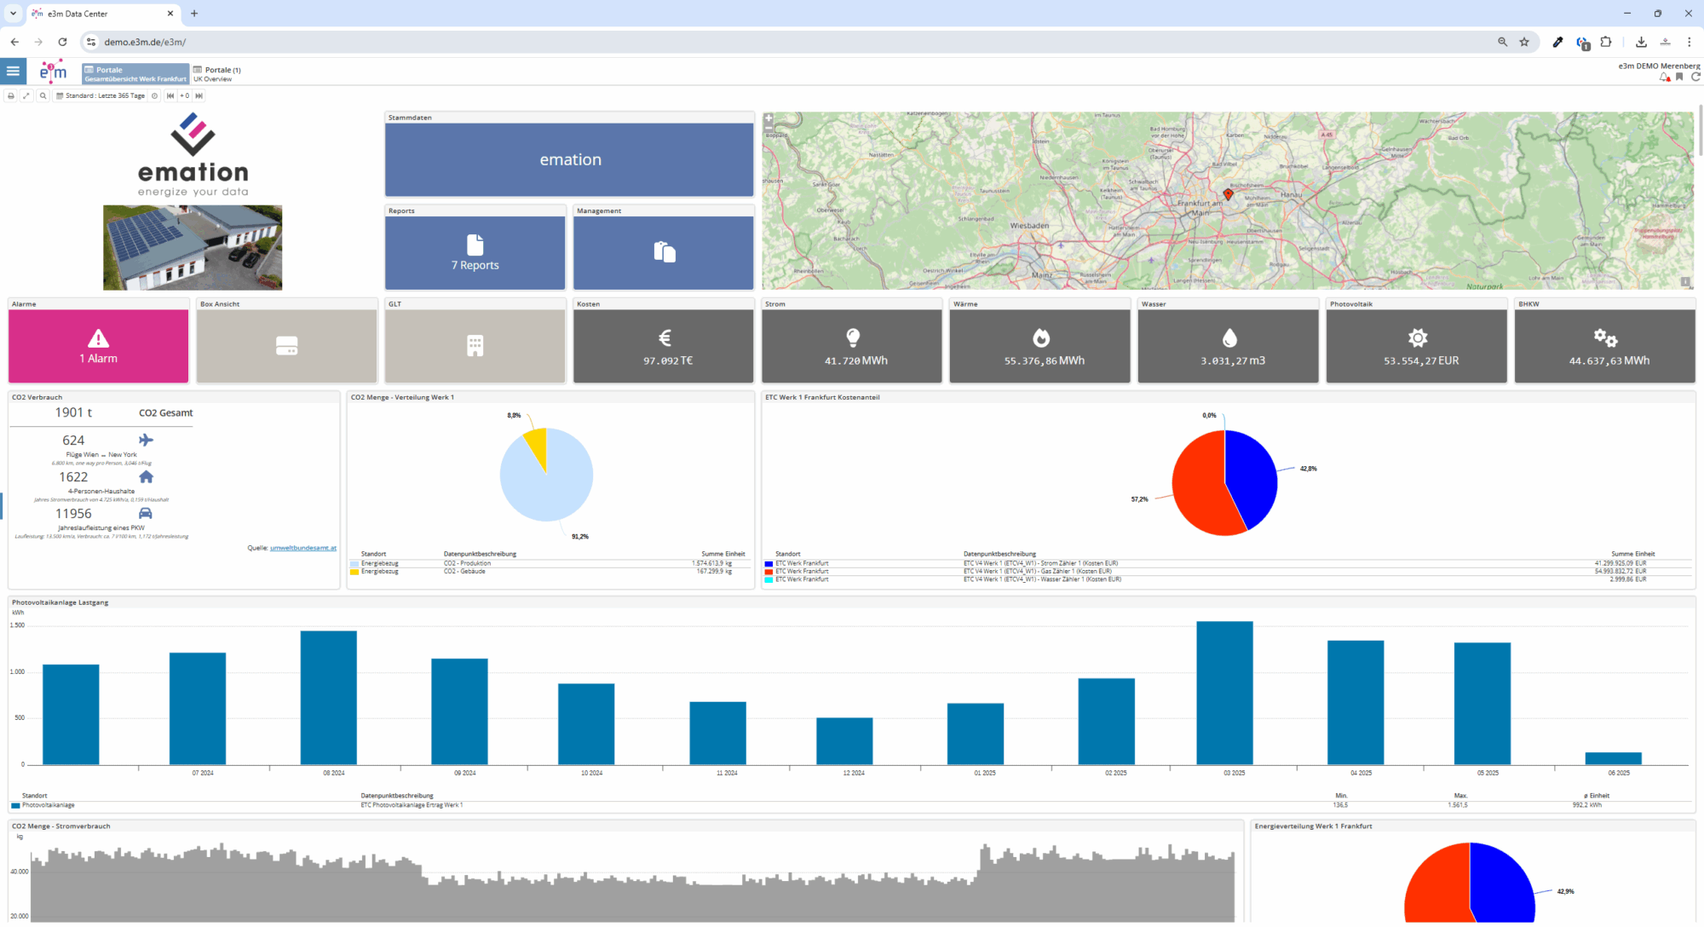The height and width of the screenshot is (927, 1704).
Task: Open a new browser tab
Action: point(194,14)
